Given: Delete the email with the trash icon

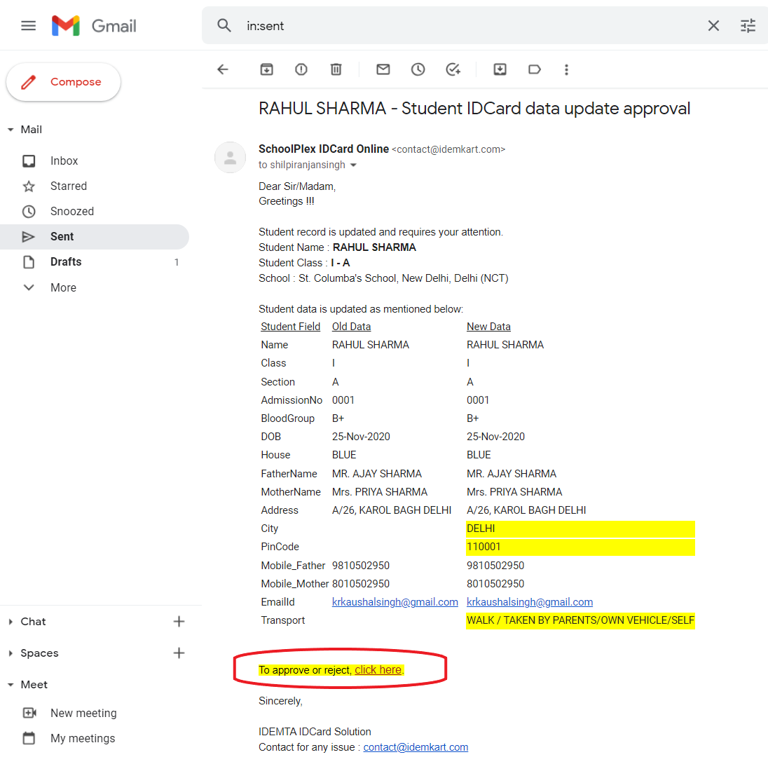Looking at the screenshot, I should 336,69.
